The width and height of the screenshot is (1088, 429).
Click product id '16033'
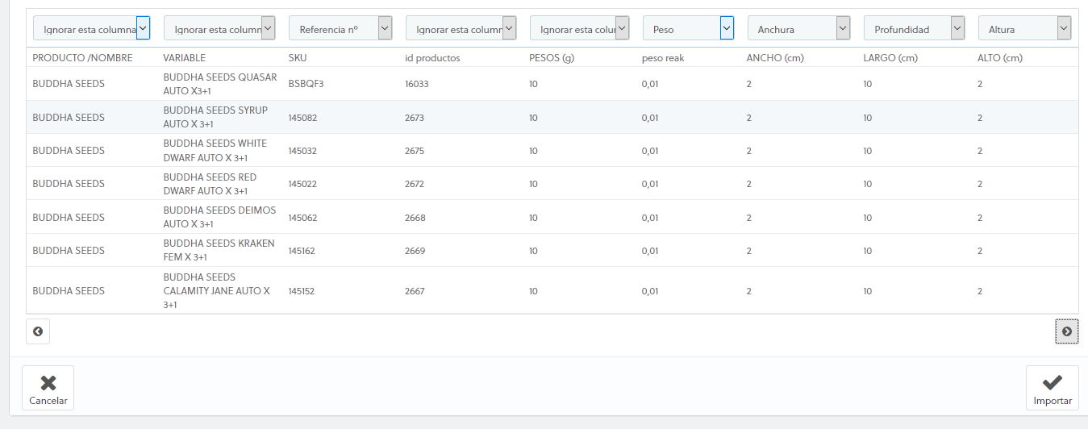pyautogui.click(x=417, y=84)
